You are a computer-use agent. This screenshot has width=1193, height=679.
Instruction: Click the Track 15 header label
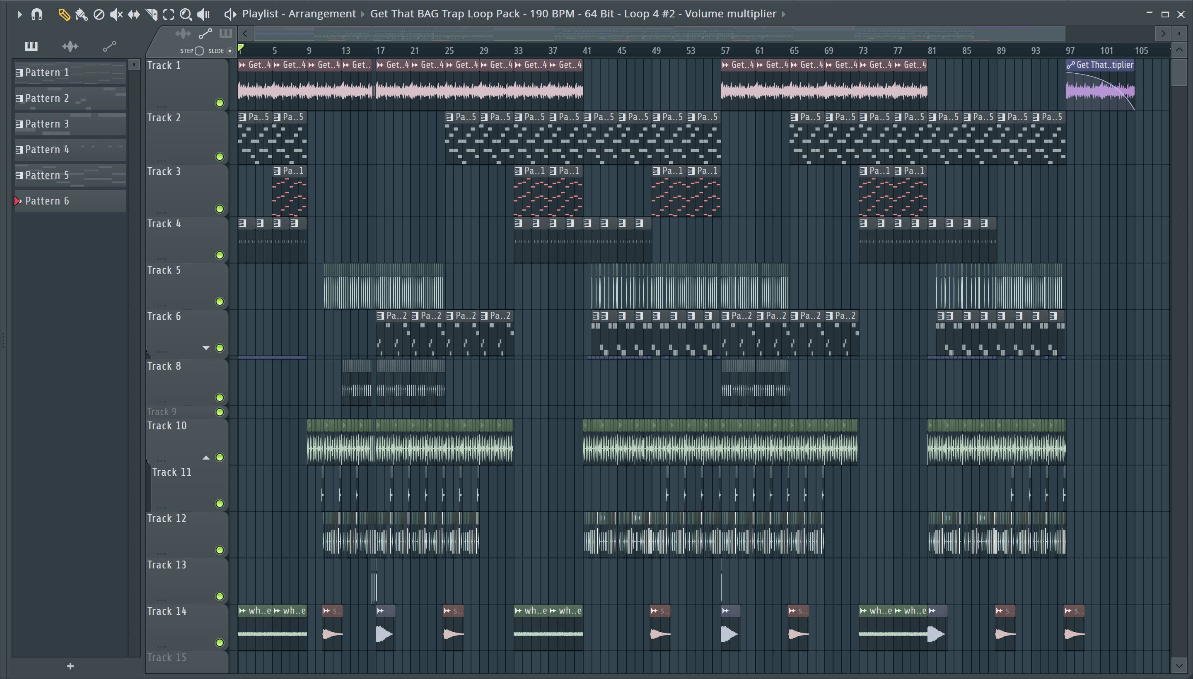click(167, 657)
